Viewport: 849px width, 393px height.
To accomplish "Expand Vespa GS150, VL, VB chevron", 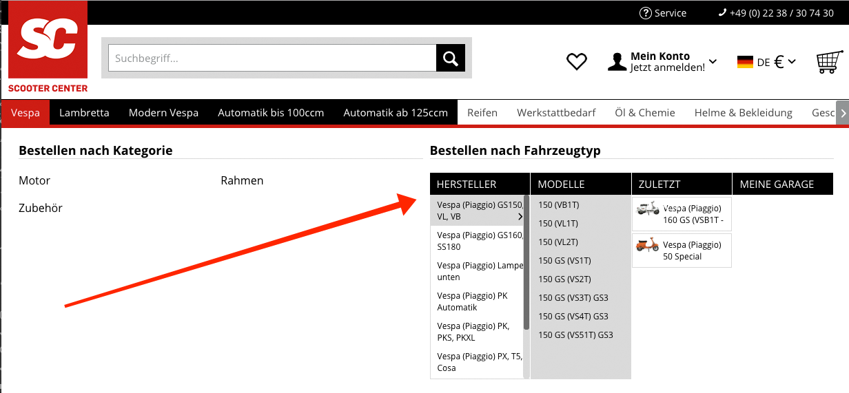I will pos(520,217).
